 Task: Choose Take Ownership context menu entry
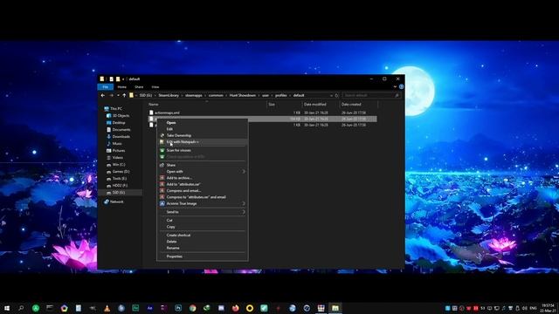coord(203,136)
